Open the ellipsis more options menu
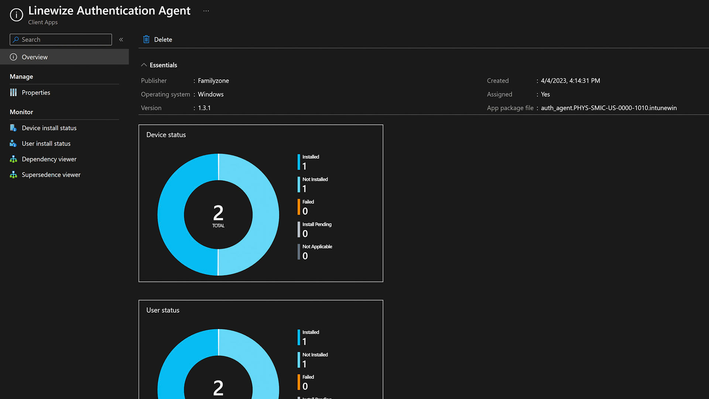This screenshot has height=399, width=709. (x=206, y=11)
